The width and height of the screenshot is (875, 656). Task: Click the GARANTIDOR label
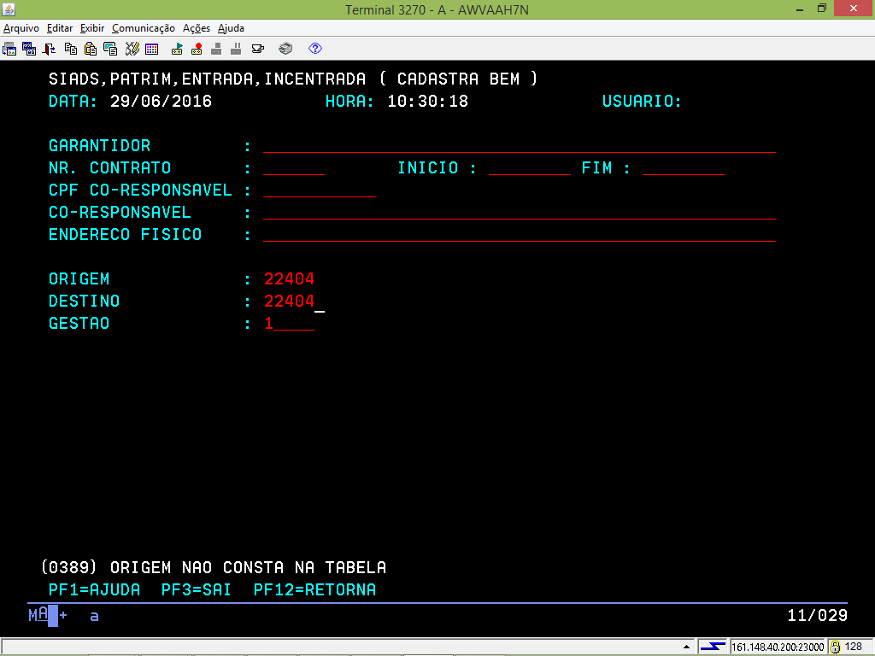point(99,146)
